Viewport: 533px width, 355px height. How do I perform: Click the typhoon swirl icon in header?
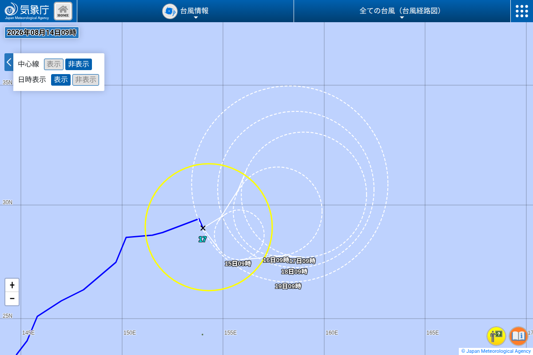170,11
